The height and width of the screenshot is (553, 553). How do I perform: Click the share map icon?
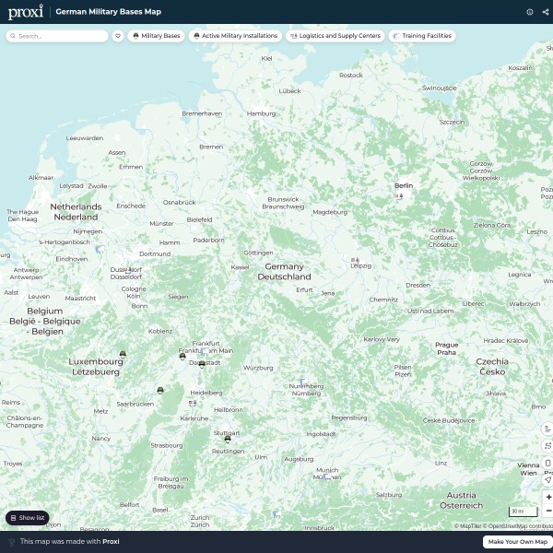pos(546,12)
